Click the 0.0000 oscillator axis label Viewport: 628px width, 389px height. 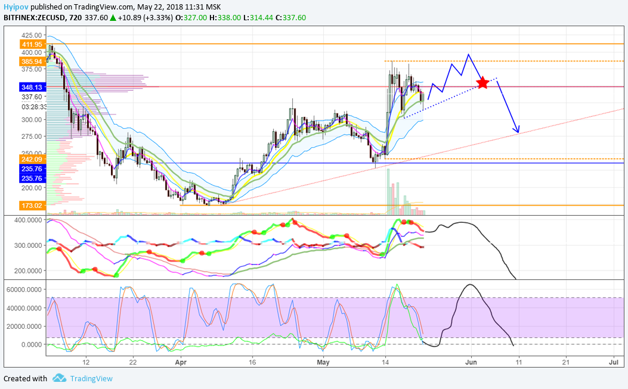pyautogui.click(x=32, y=344)
